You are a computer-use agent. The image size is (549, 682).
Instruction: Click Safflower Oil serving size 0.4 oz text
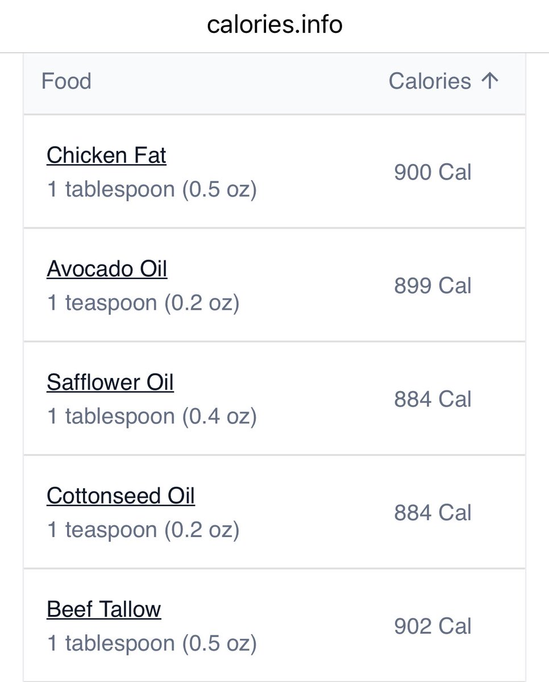(x=219, y=417)
